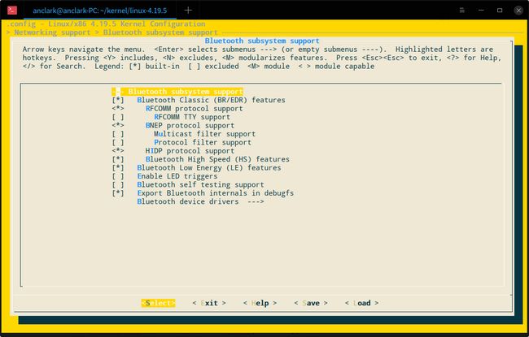This screenshot has height=337, width=529.
Task: Close the terminal window
Action: [x=518, y=11]
